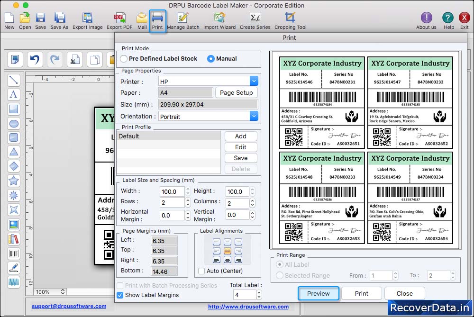
Task: Click the Cut scissors icon
Action: pyautogui.click(x=75, y=59)
